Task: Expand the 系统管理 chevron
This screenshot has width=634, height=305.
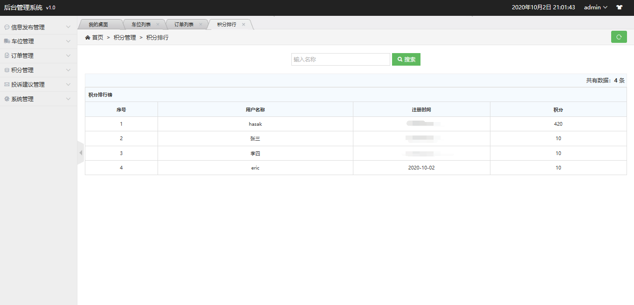Action: (69, 99)
